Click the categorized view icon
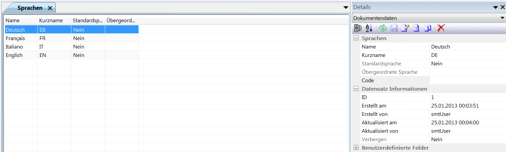506x152 pixels. click(358, 28)
